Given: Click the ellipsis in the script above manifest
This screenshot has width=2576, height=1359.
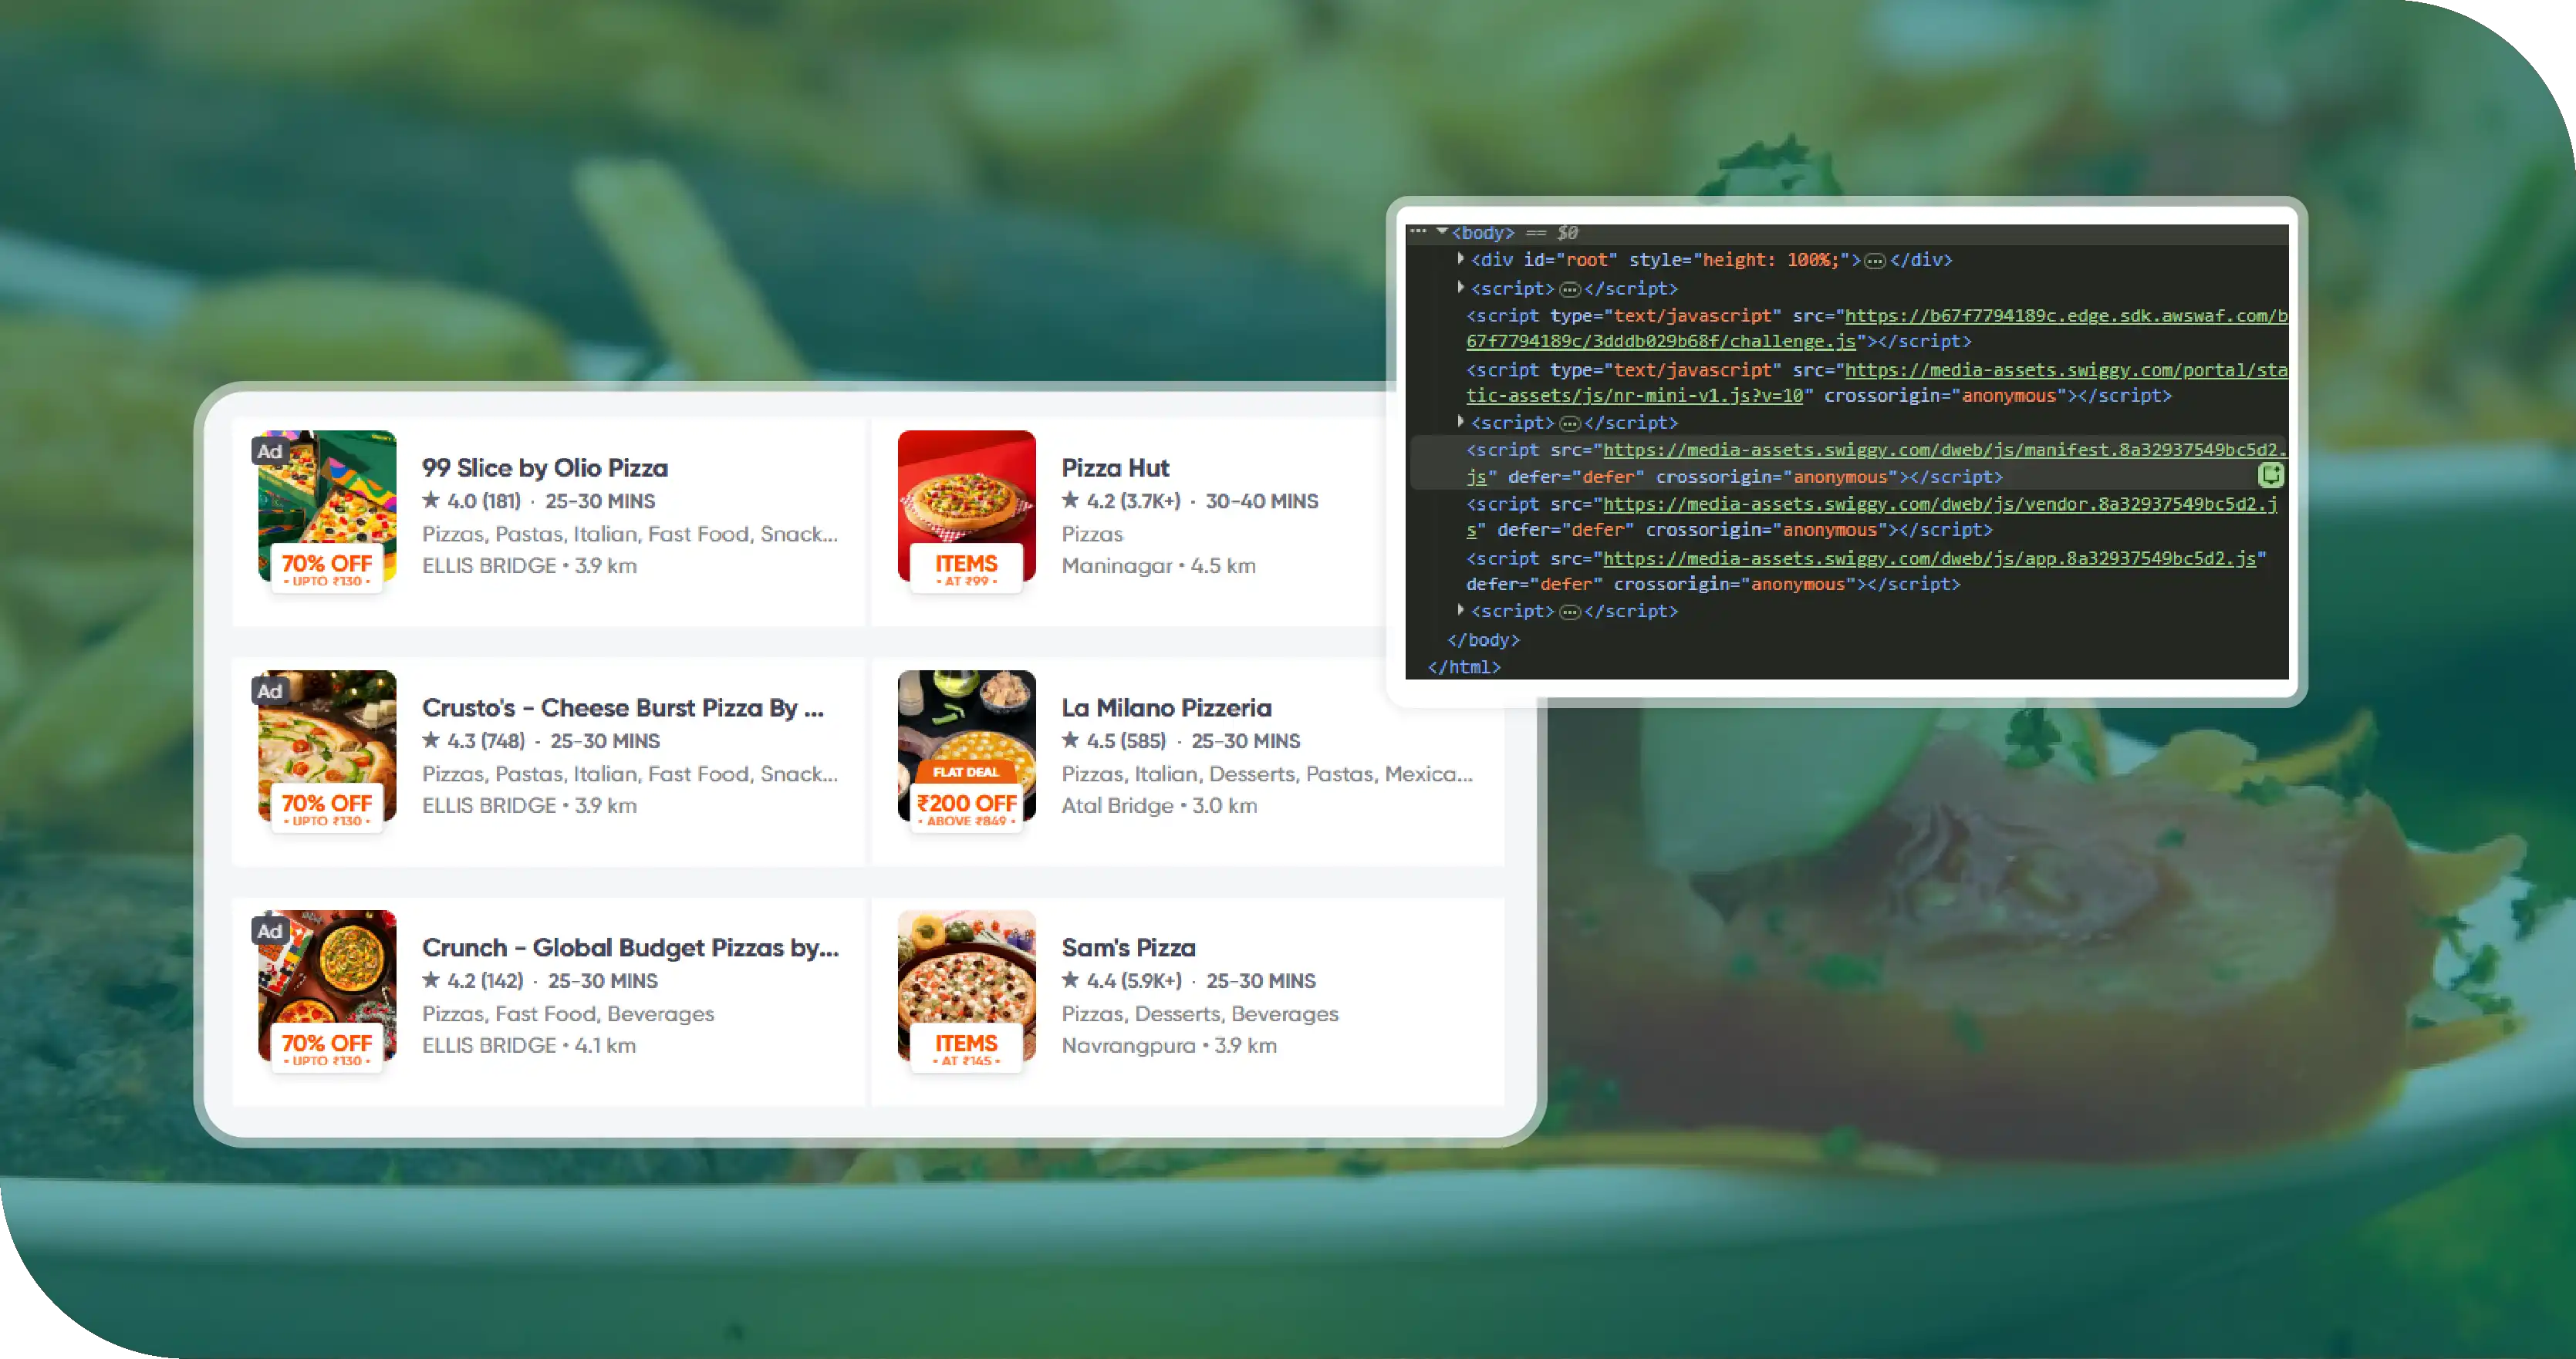Looking at the screenshot, I should tap(1570, 424).
